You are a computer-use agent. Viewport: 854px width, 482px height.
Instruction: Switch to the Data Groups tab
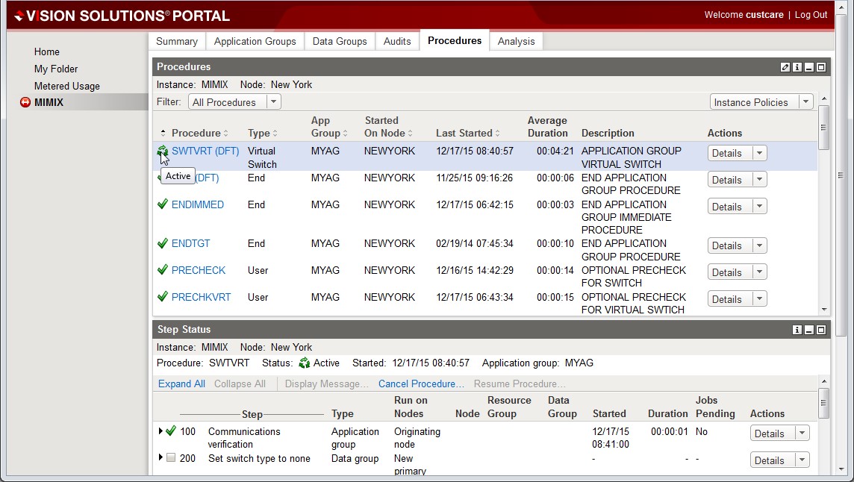tap(340, 42)
